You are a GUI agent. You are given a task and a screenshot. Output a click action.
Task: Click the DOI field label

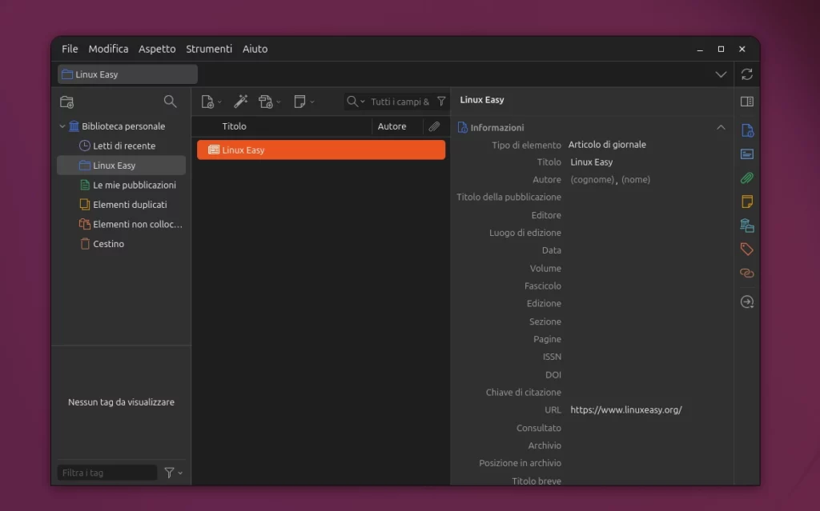[553, 374]
